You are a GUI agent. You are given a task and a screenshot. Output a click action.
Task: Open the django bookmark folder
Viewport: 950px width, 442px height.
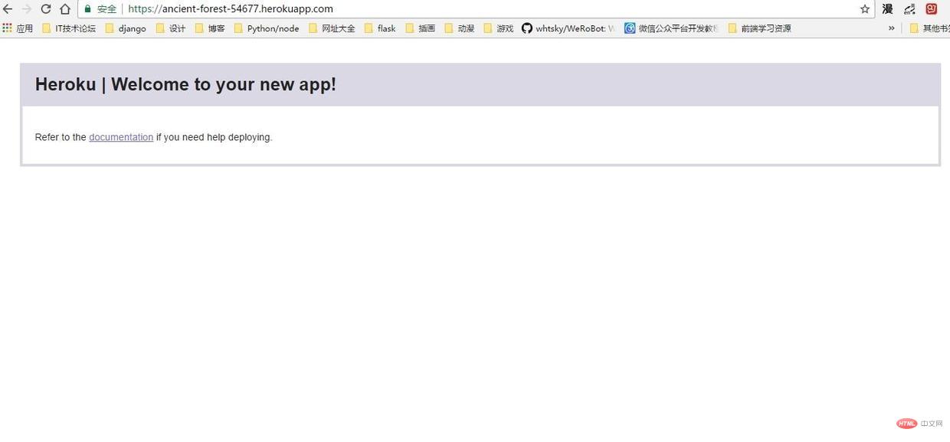pyautogui.click(x=126, y=28)
